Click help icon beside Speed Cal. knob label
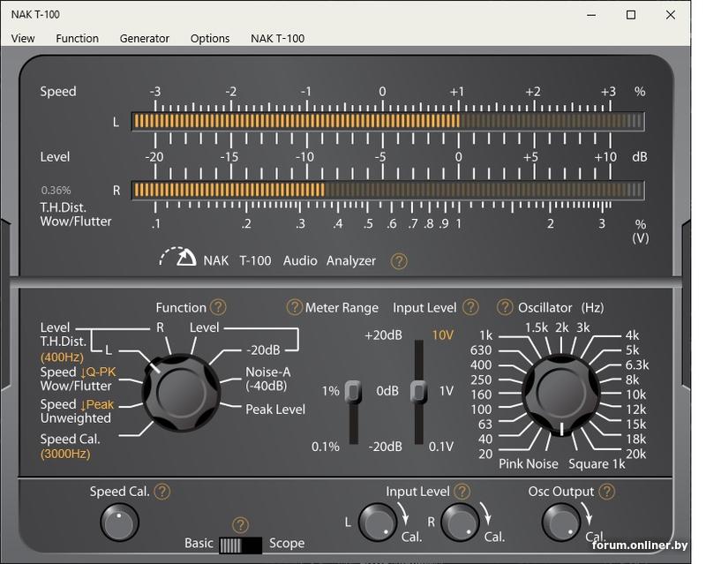Image resolution: width=706 pixels, height=564 pixels. tap(161, 493)
